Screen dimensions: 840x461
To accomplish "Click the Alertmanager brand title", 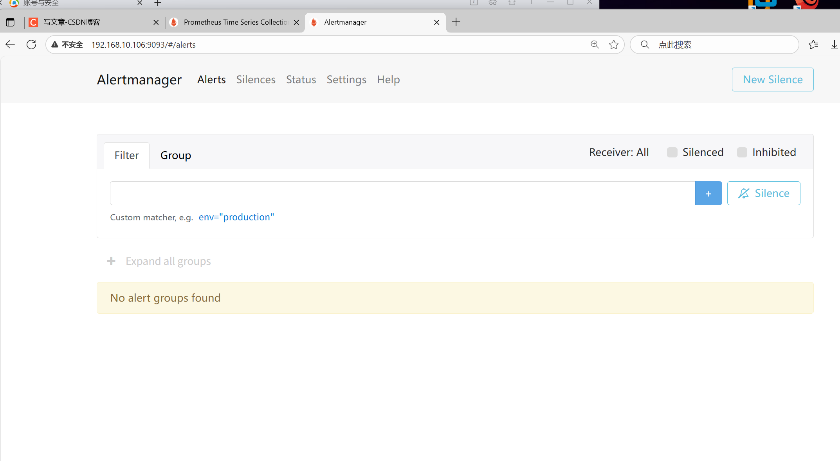I will pos(139,80).
